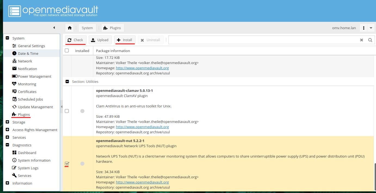This screenshot has height=193, width=376.
Task: Click the openmediavault-nut 5.2.2-1 title
Action: coord(120,141)
